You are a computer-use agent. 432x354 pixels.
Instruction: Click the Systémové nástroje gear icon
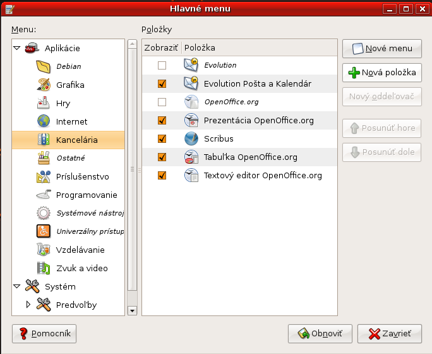(44, 213)
